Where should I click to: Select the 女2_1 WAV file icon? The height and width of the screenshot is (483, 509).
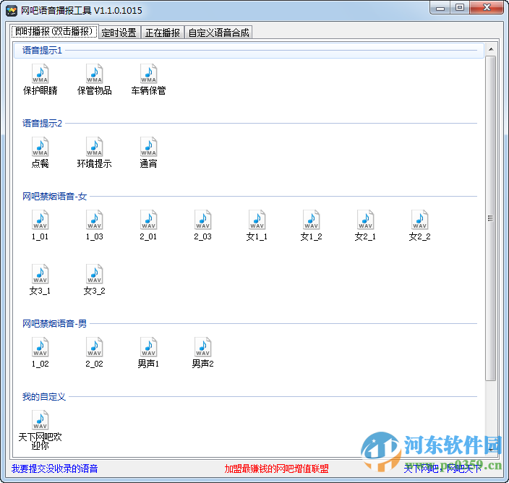tap(365, 220)
